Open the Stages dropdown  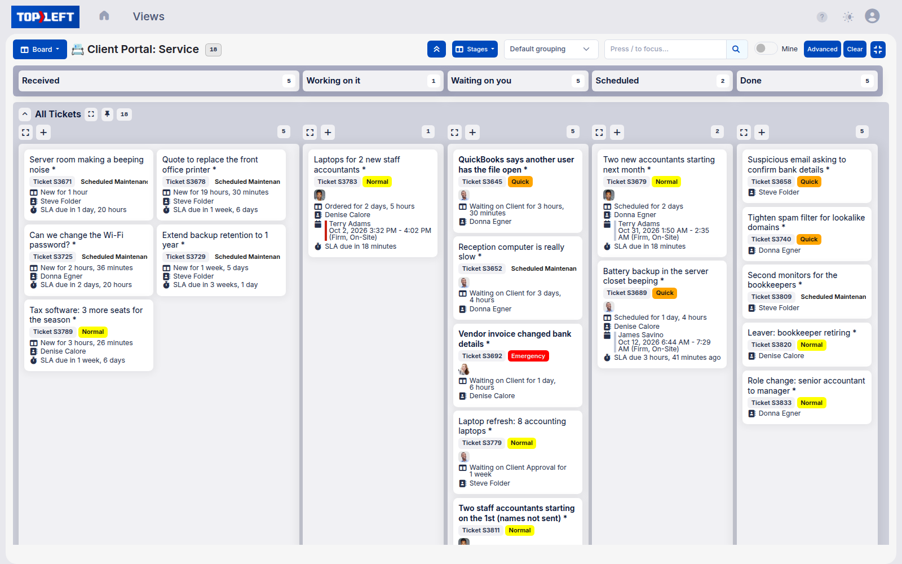point(475,49)
